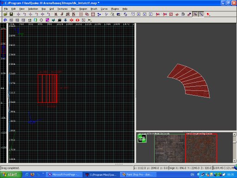This screenshot has width=237, height=178.
Task: Activate the clipper tool icon
Action: (99, 14)
